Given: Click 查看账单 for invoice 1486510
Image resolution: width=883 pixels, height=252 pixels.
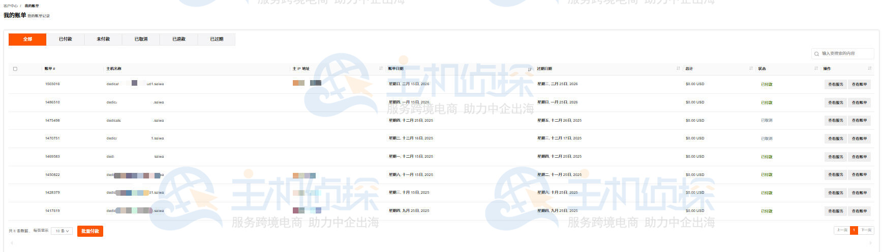Looking at the screenshot, I should (859, 102).
